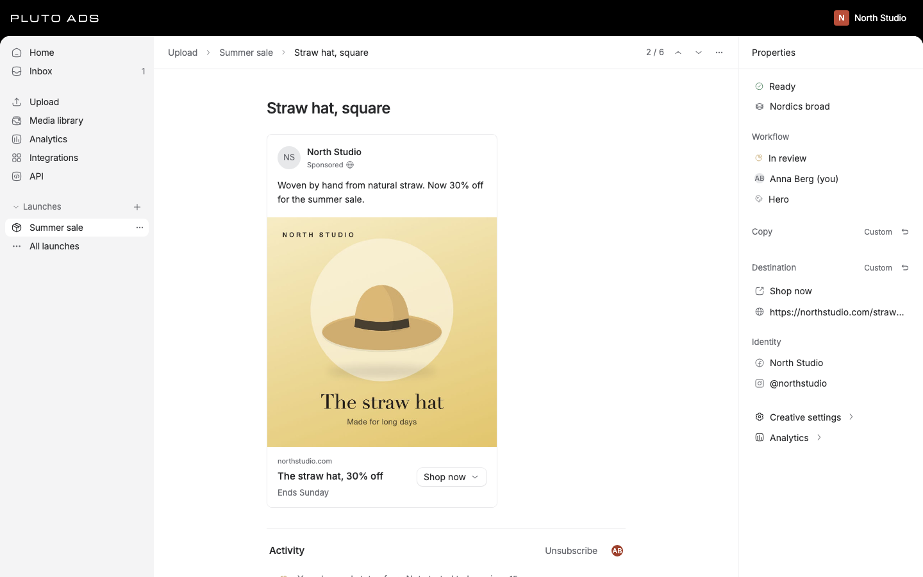Open Home in the sidebar
The height and width of the screenshot is (577, 923).
[77, 53]
